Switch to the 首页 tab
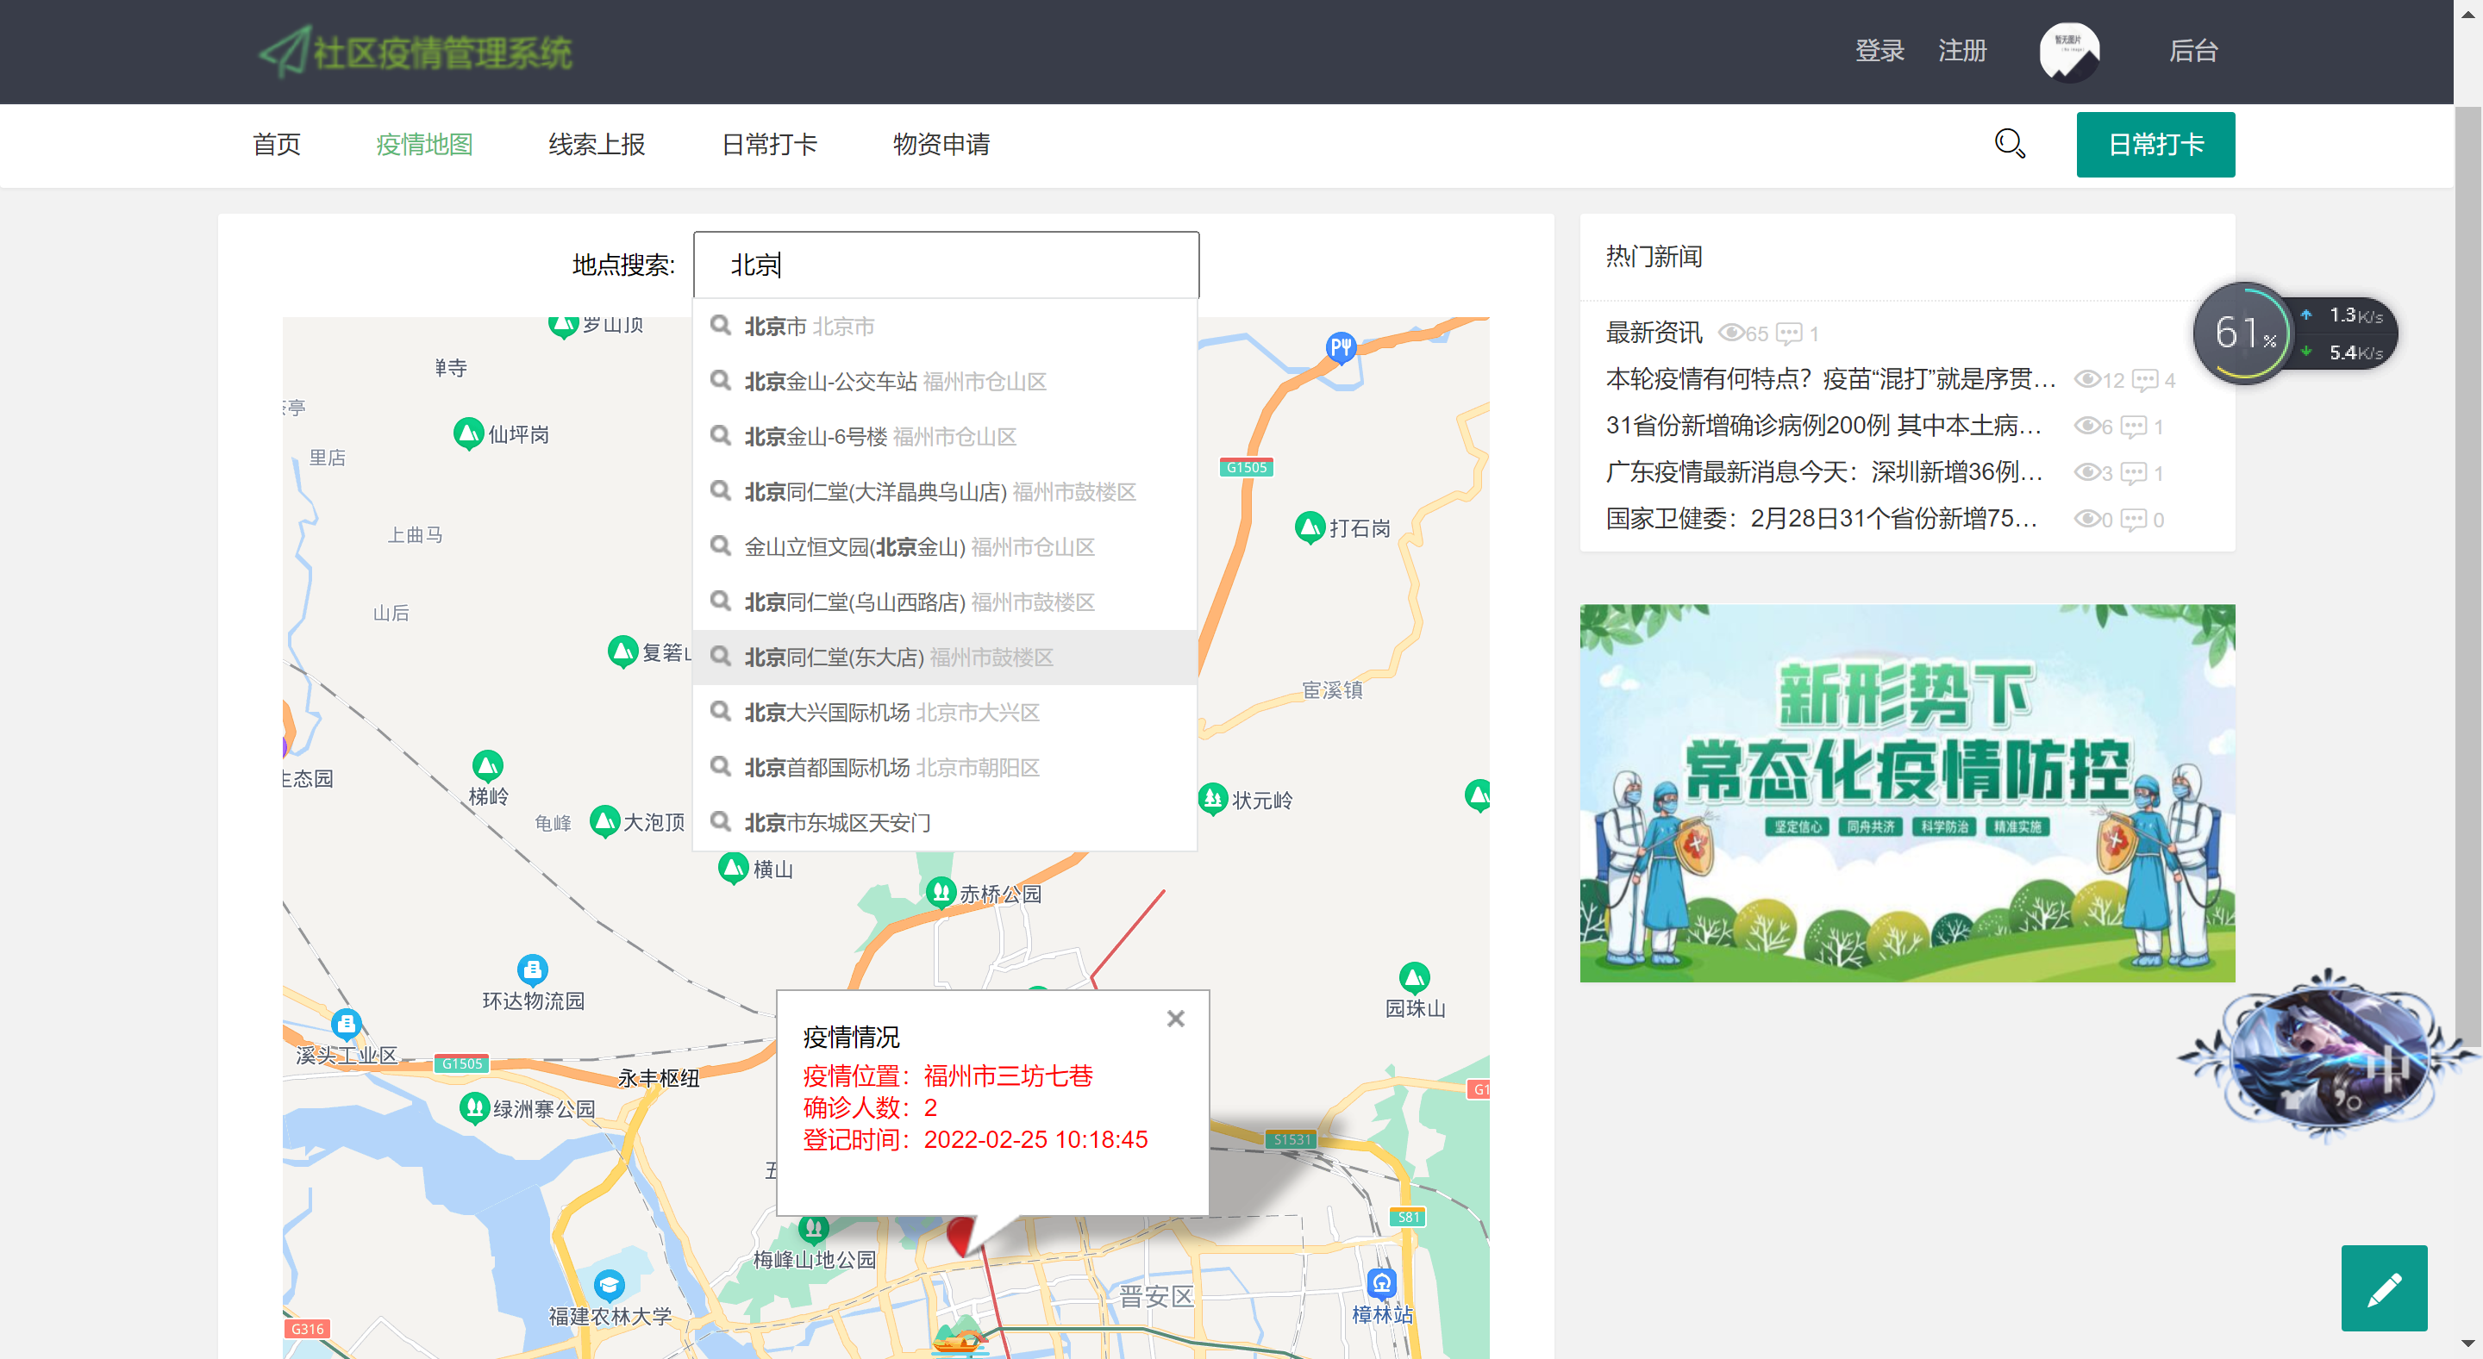2483x1359 pixels. click(x=276, y=144)
